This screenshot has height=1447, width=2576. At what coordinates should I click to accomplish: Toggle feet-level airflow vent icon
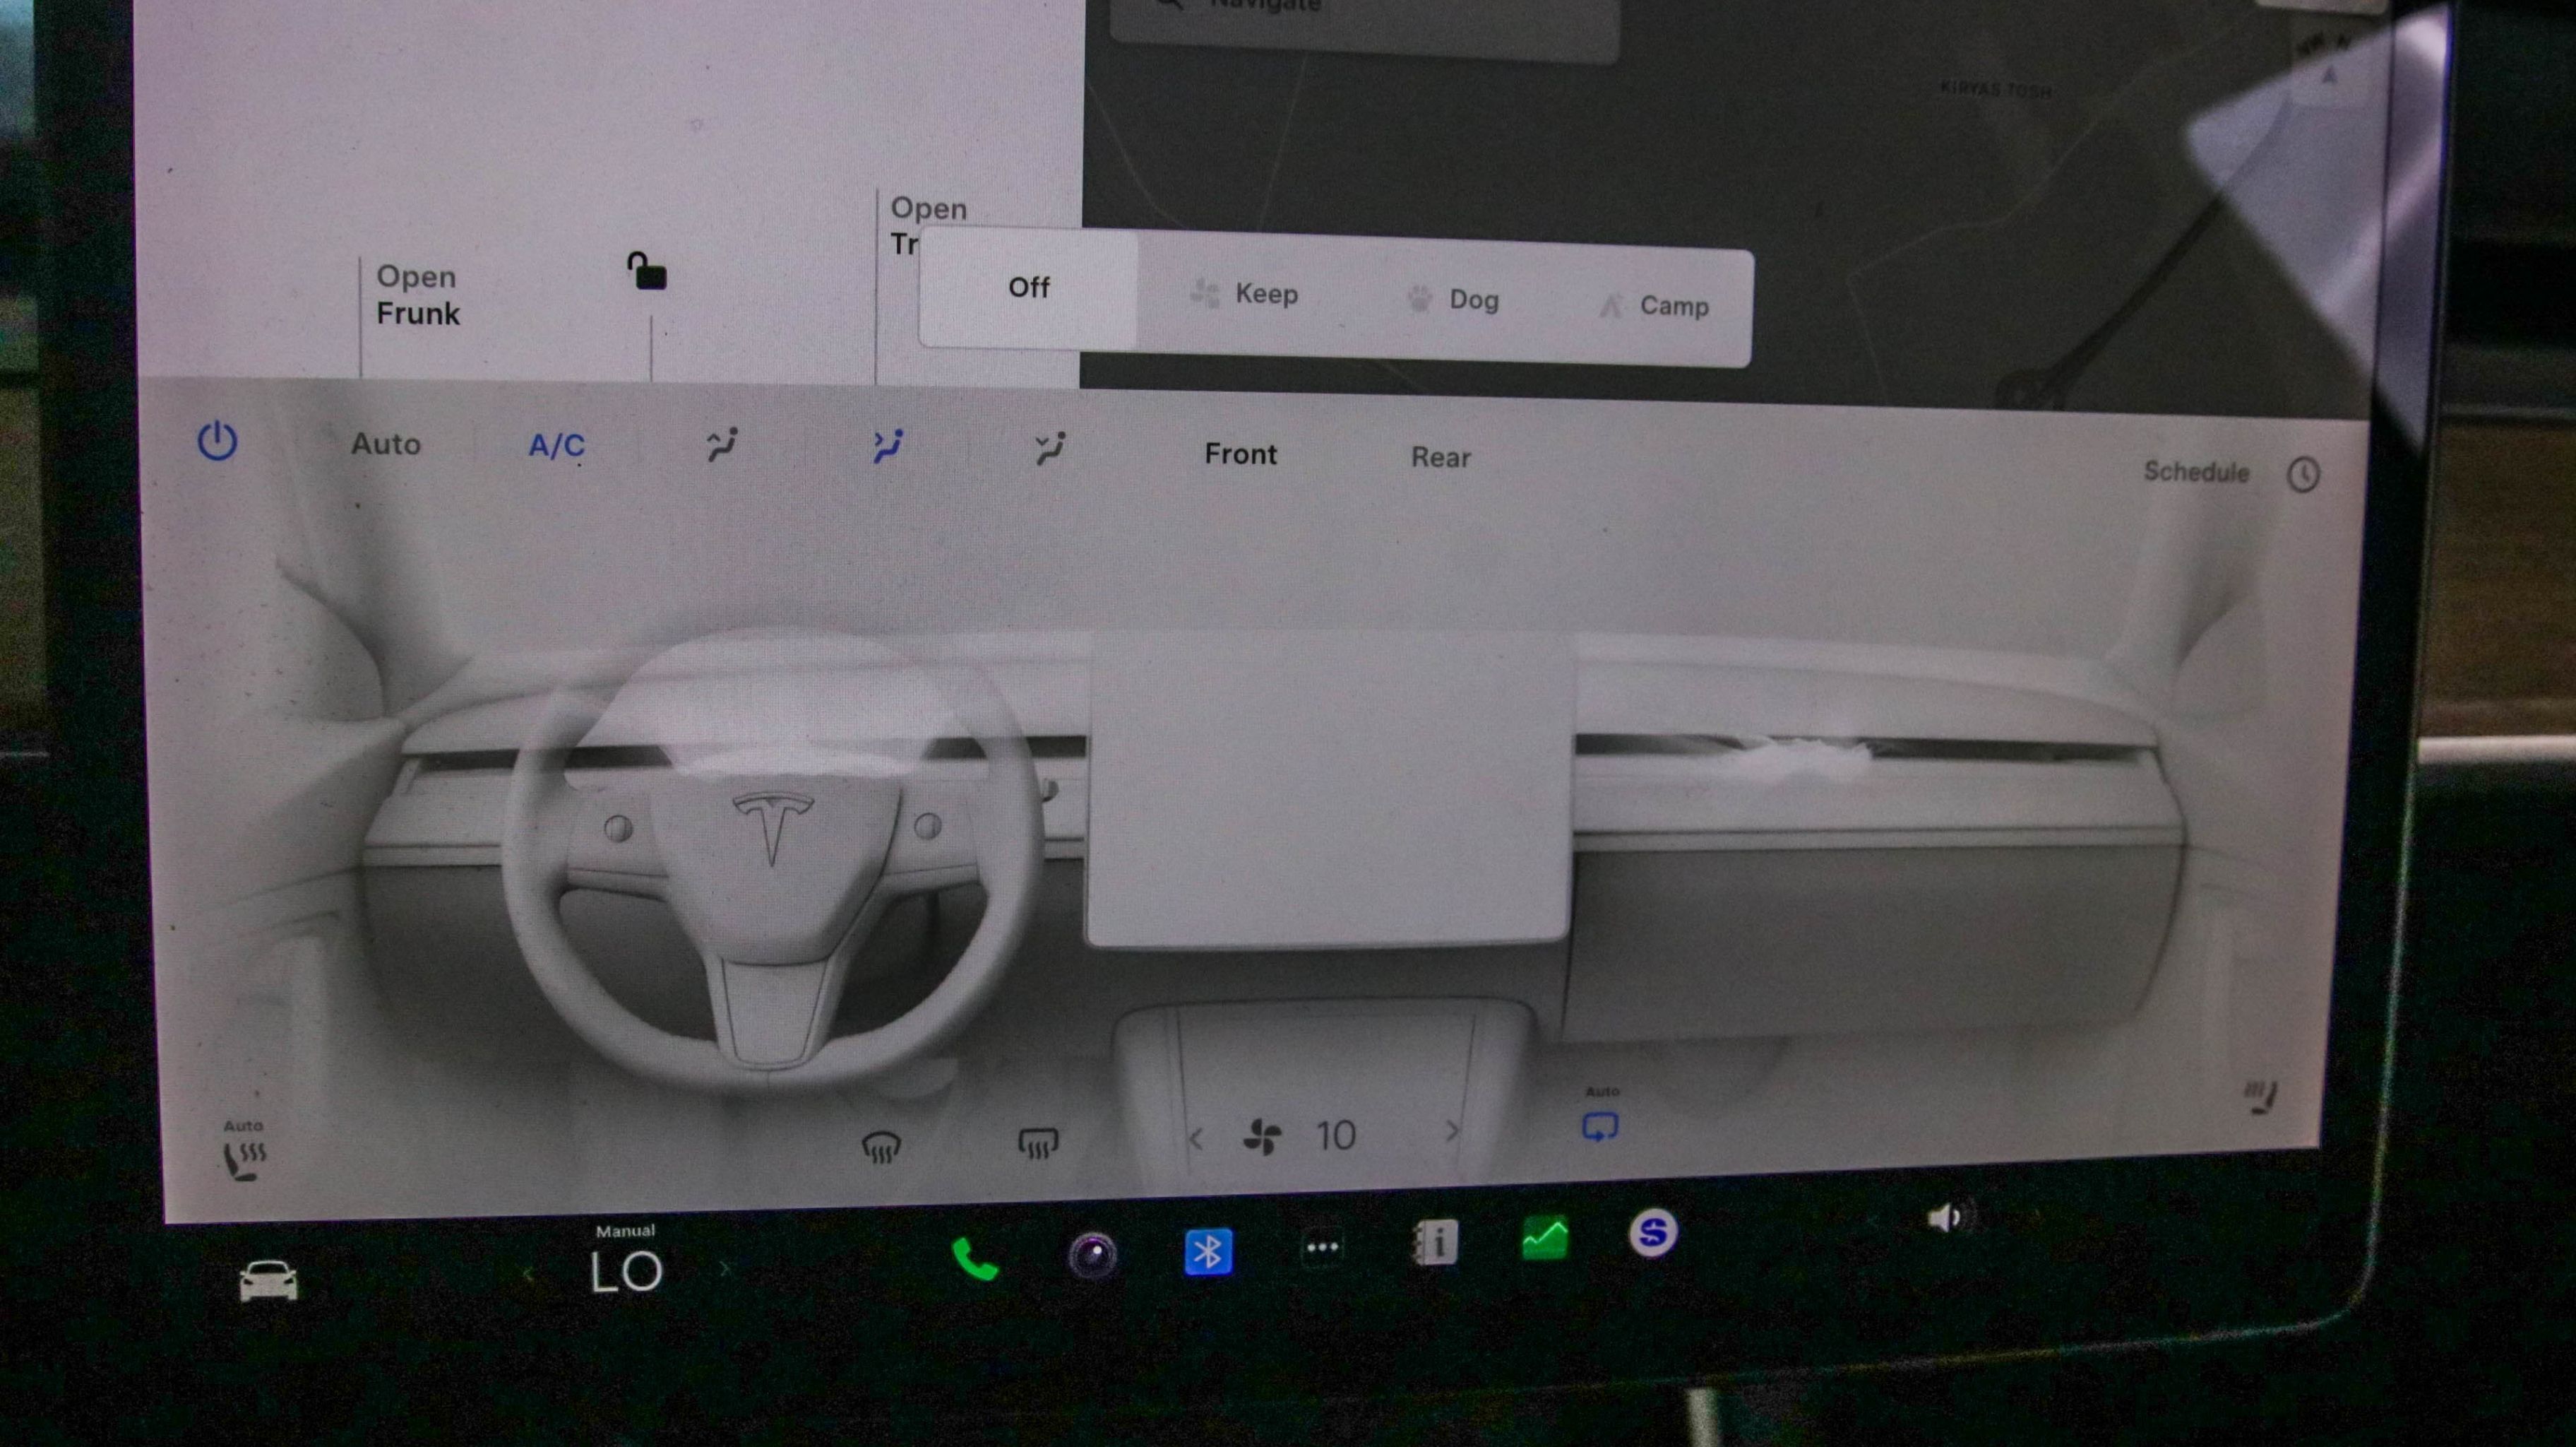click(x=1050, y=449)
